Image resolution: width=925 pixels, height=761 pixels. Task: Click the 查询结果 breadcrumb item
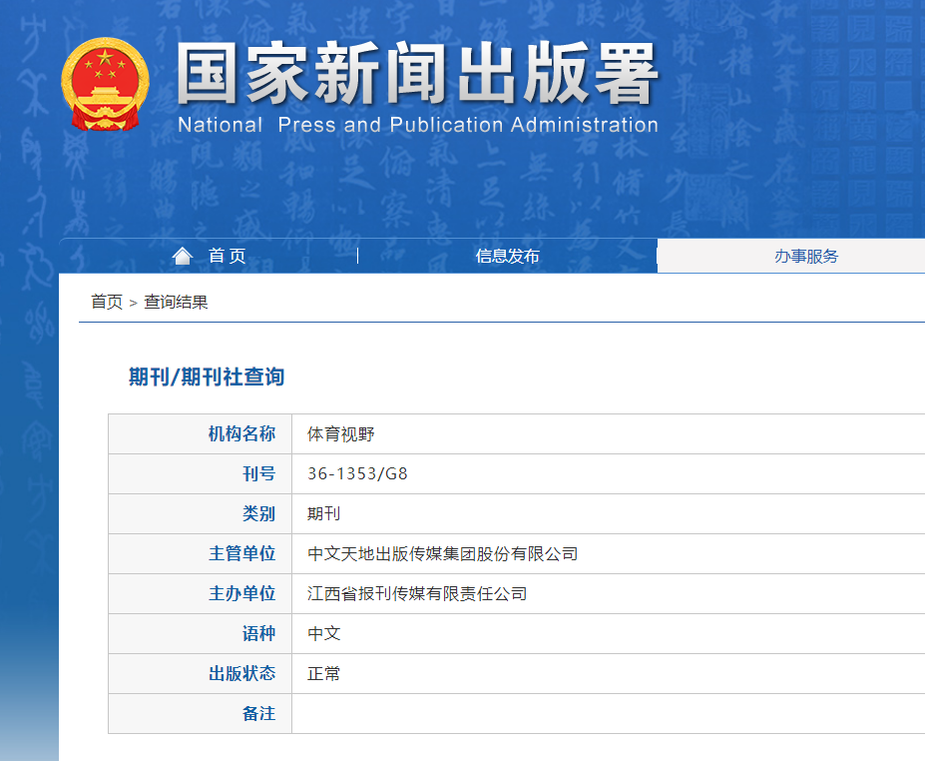(176, 302)
